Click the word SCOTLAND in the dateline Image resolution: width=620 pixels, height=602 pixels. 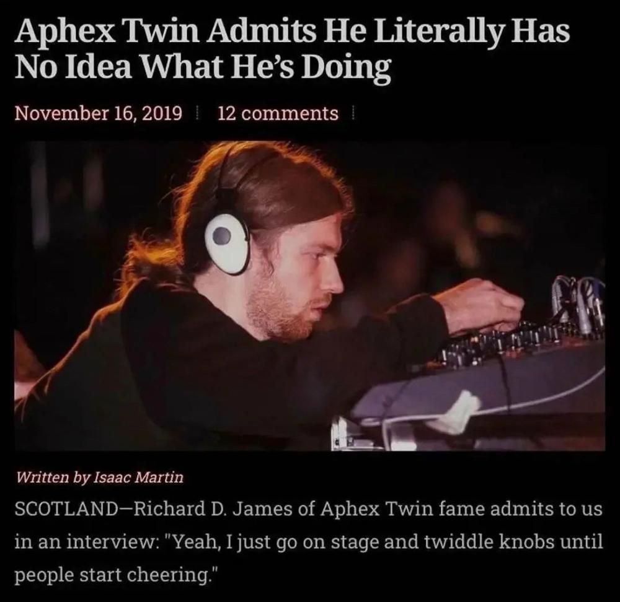[66, 509]
